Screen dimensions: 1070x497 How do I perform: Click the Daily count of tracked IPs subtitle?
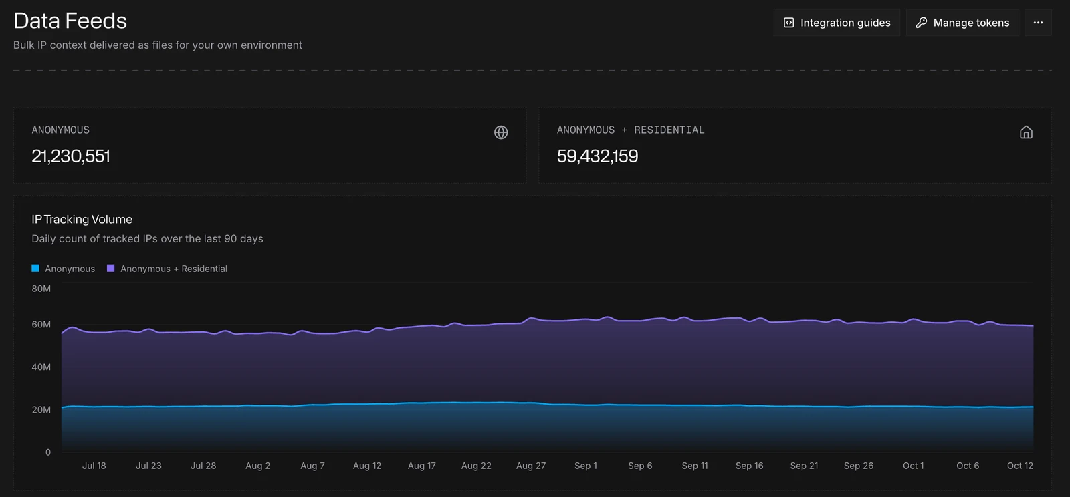pyautogui.click(x=147, y=239)
